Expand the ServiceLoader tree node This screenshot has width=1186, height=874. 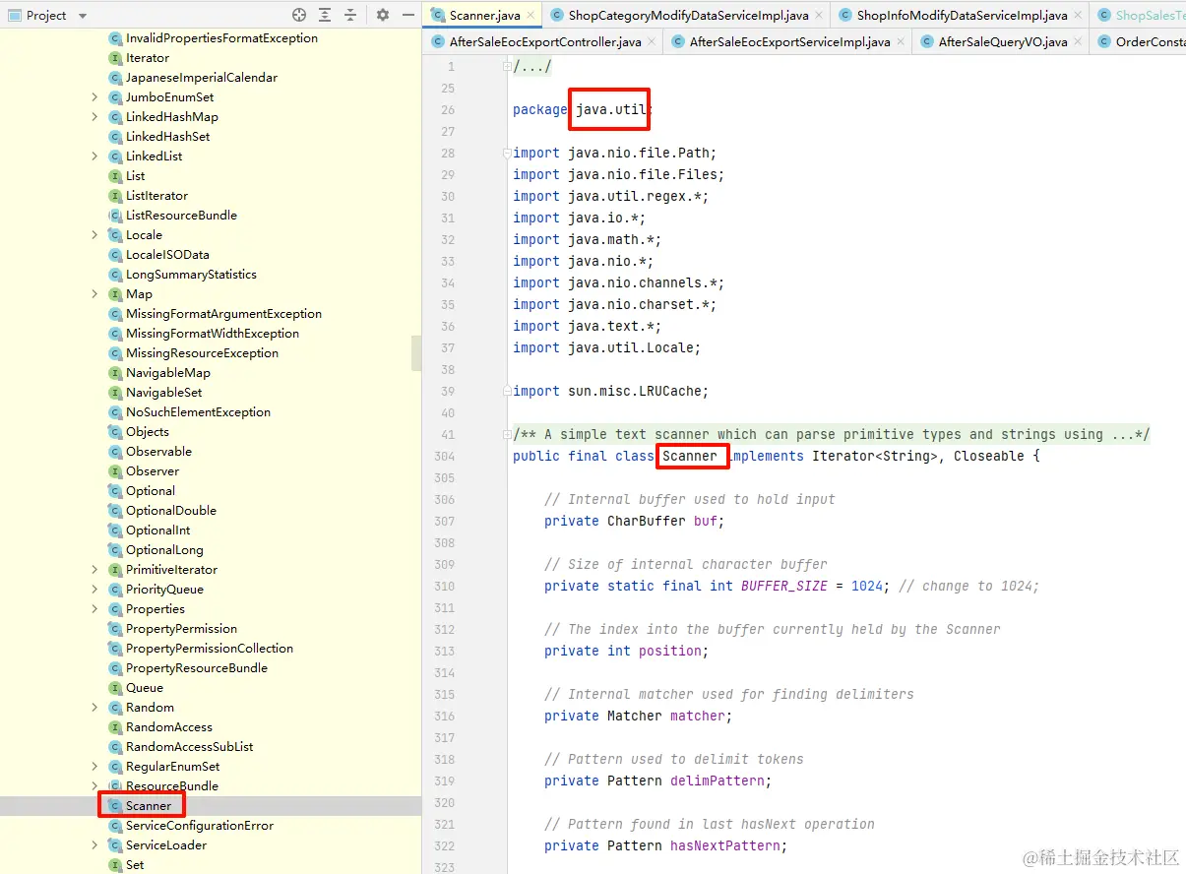[94, 845]
